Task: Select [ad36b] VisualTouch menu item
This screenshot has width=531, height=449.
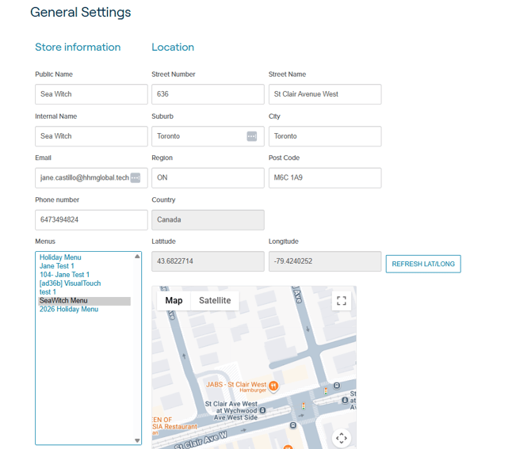Action: (x=70, y=283)
